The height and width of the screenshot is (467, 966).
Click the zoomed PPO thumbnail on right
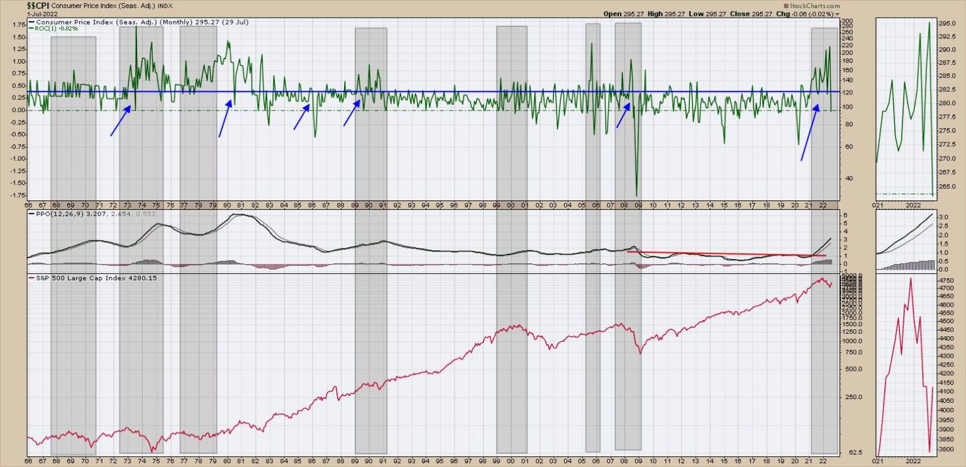click(x=906, y=242)
